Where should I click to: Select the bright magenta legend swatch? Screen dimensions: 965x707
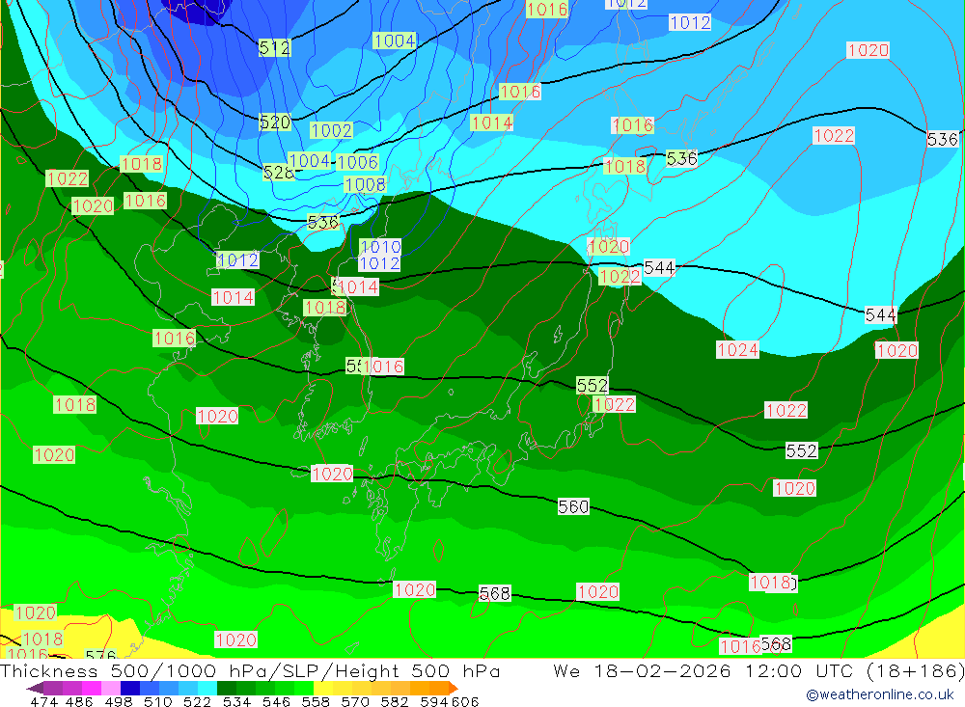[x=91, y=688]
